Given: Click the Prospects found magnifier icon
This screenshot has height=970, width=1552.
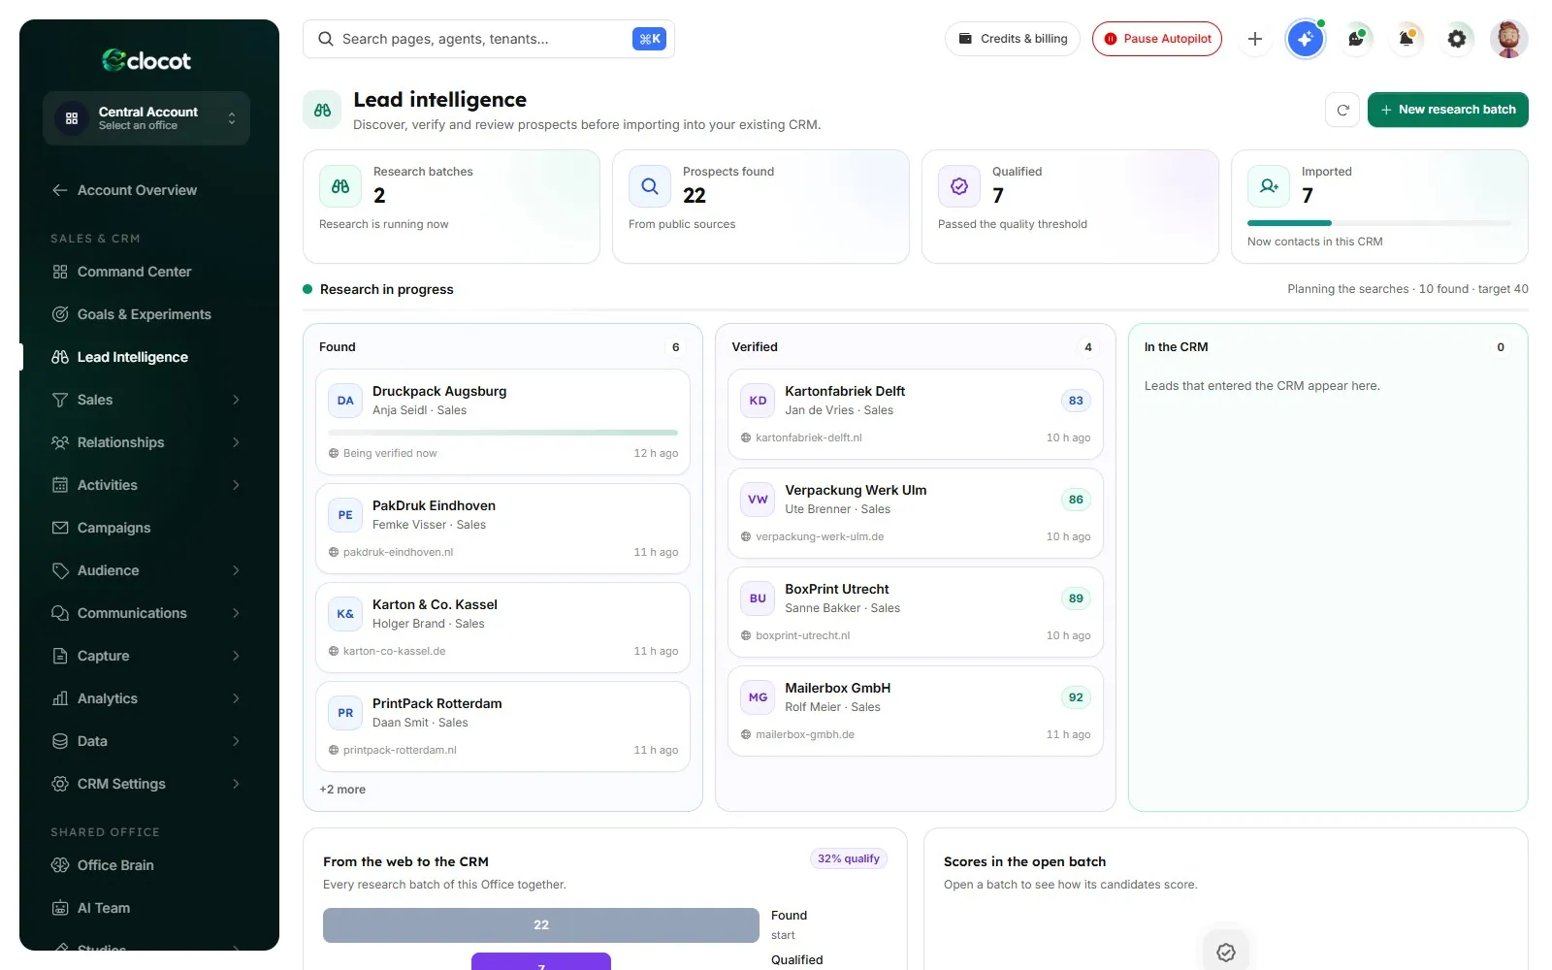Looking at the screenshot, I should point(650,186).
